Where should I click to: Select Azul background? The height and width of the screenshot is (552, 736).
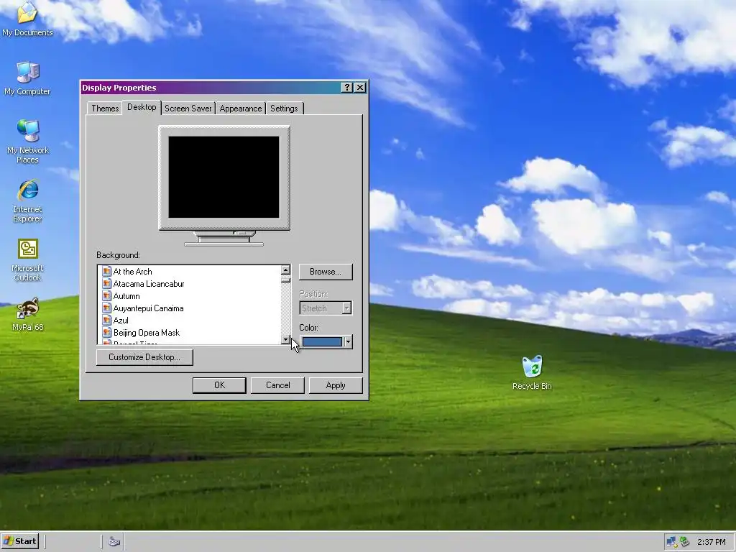121,320
